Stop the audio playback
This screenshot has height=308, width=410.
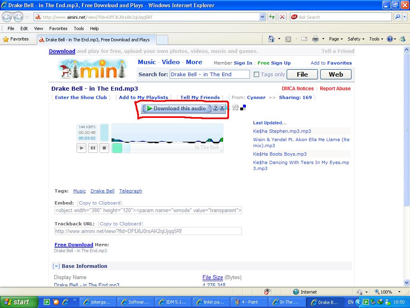pyautogui.click(x=104, y=148)
